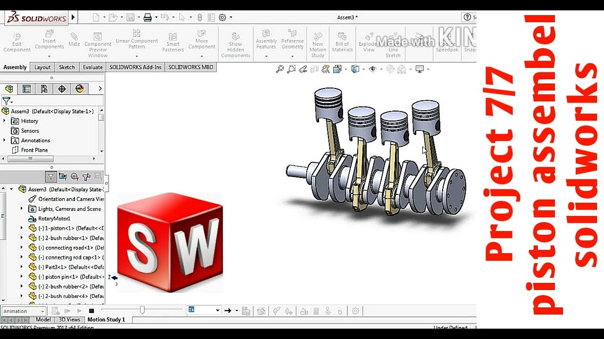The image size is (604, 339).
Task: Click the Zoom to Area icon
Action: 291,69
